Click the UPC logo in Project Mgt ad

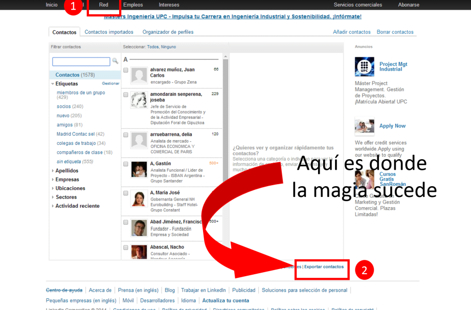click(365, 67)
